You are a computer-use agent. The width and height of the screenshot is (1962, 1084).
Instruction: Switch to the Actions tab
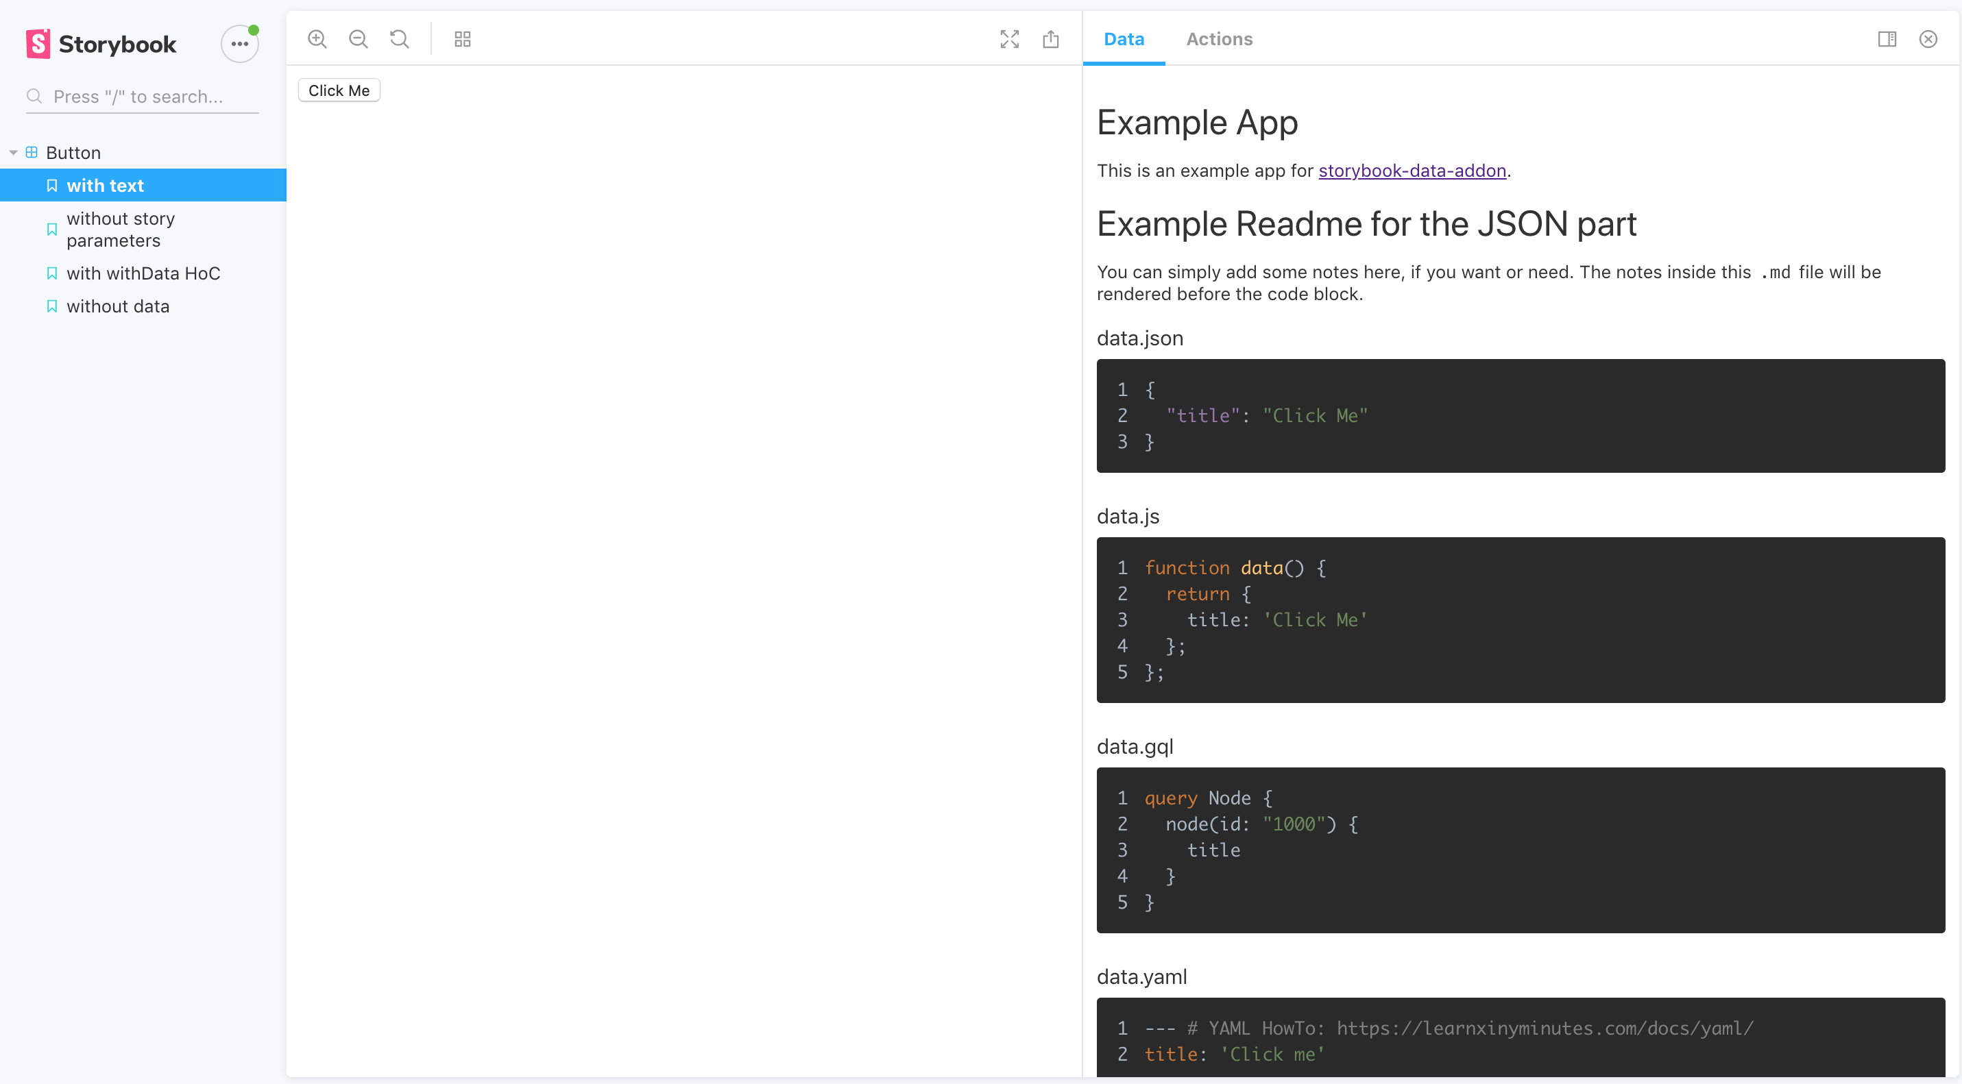1219,39
